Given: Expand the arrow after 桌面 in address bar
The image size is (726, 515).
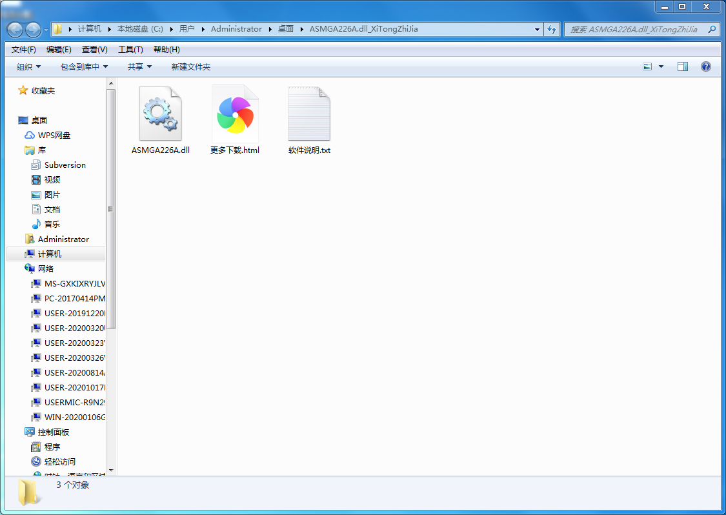Looking at the screenshot, I should point(302,29).
